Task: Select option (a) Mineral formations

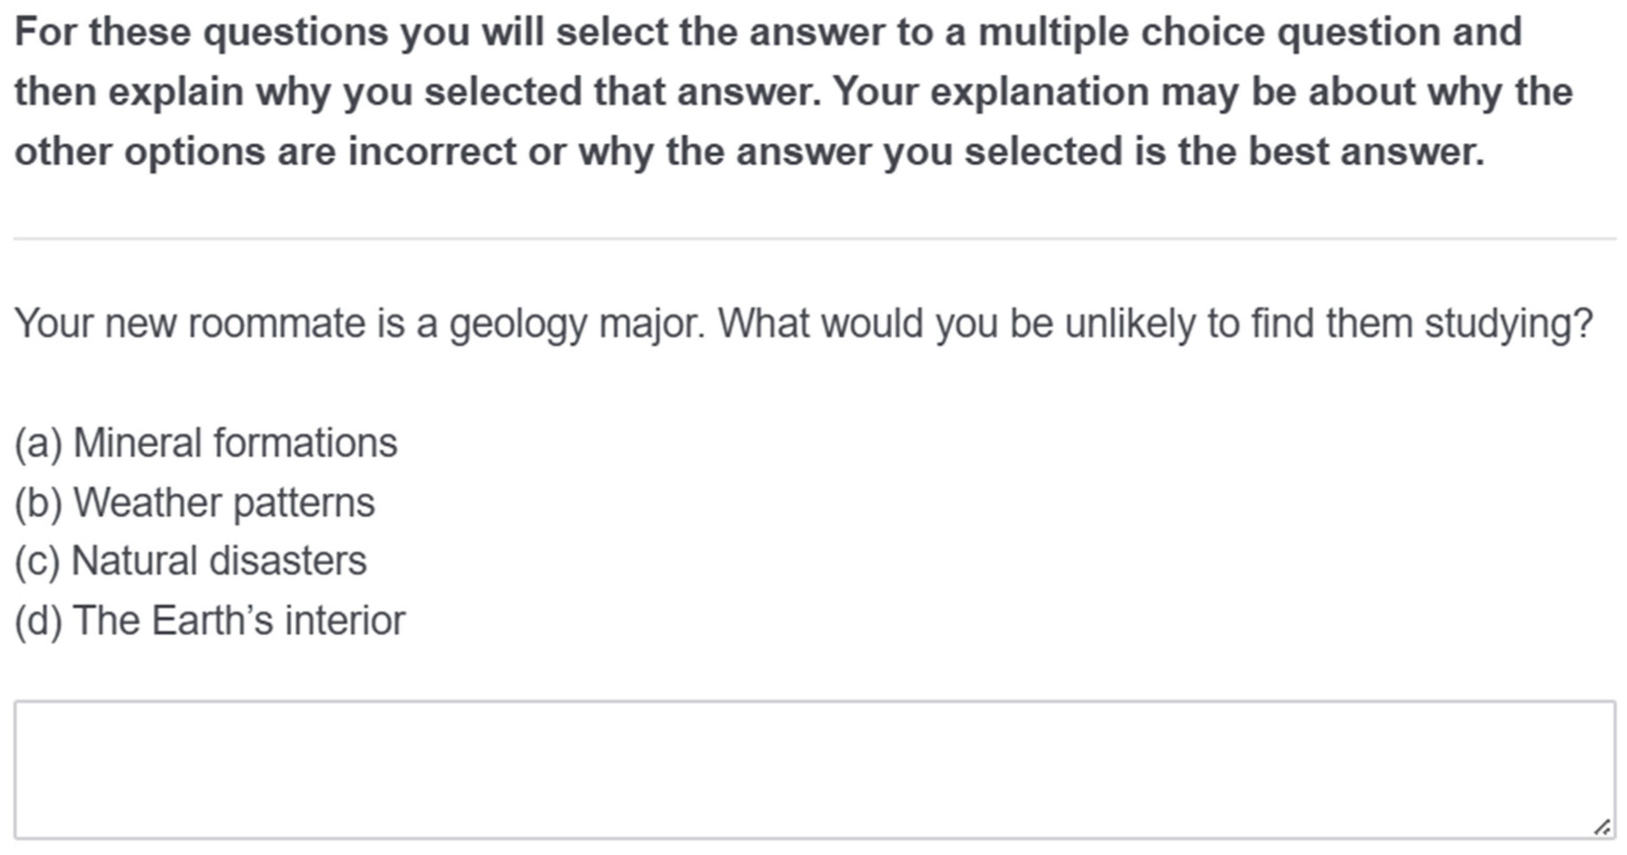Action: [x=206, y=443]
